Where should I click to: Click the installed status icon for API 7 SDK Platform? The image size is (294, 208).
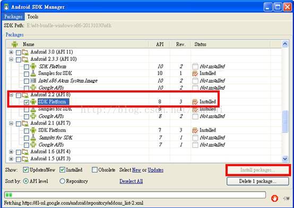[195, 130]
